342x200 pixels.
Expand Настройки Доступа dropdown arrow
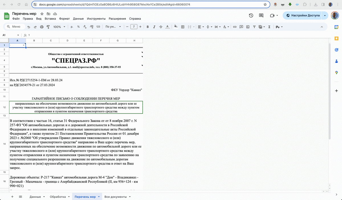(325, 15)
